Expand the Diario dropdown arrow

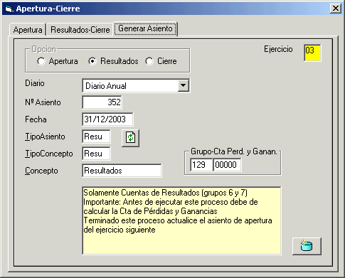click(183, 85)
